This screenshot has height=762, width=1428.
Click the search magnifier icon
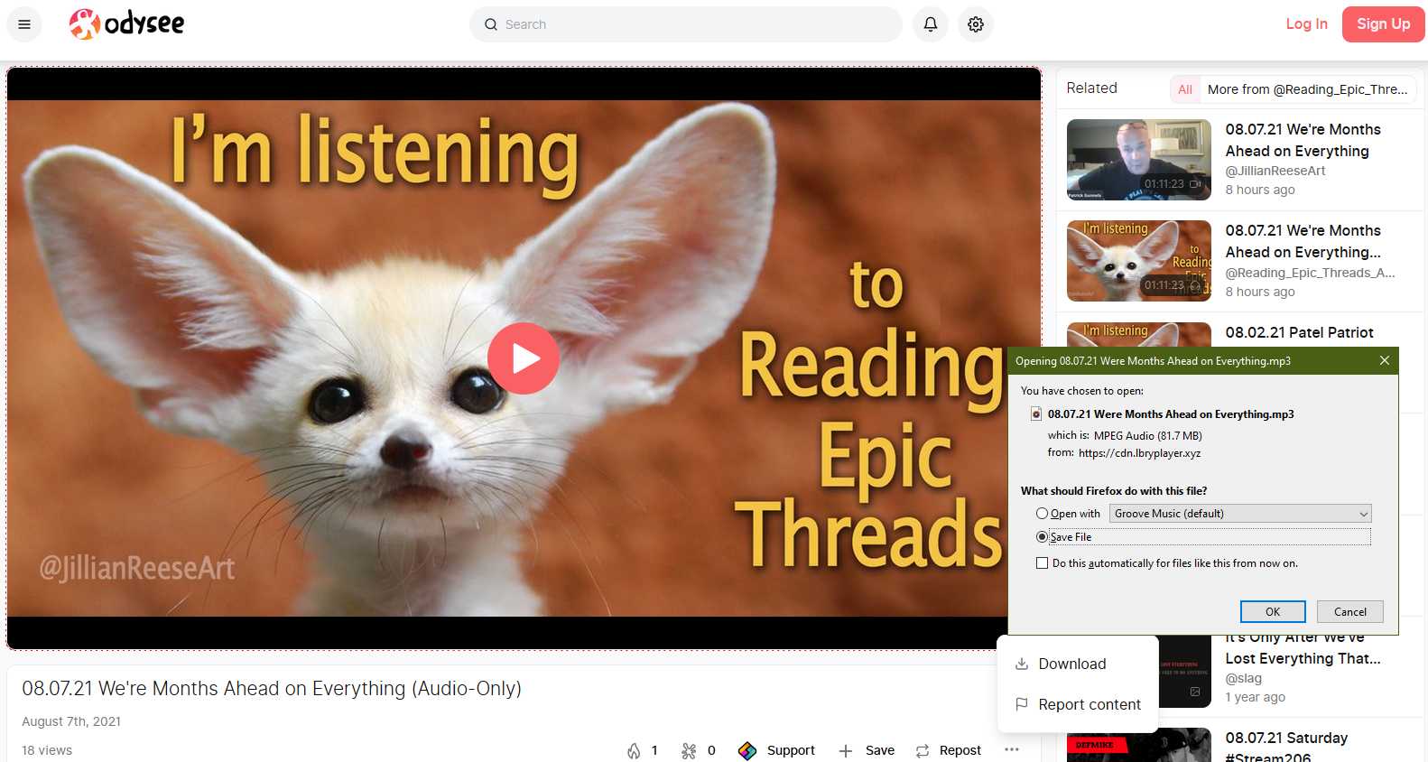491,24
